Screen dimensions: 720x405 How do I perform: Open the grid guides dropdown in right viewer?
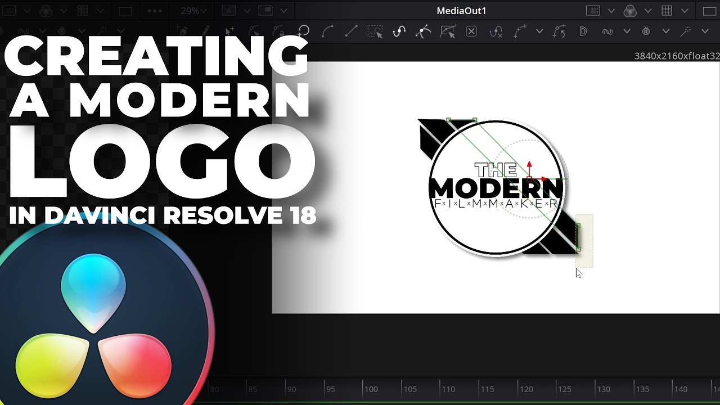click(x=685, y=11)
